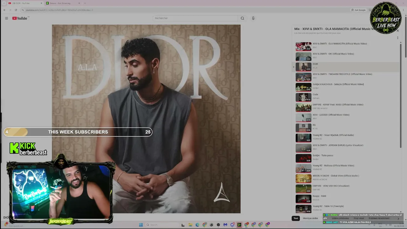Open EMP1RE - KIFKIF Feat. KASO title
The width and height of the screenshot is (407, 229).
point(338,105)
